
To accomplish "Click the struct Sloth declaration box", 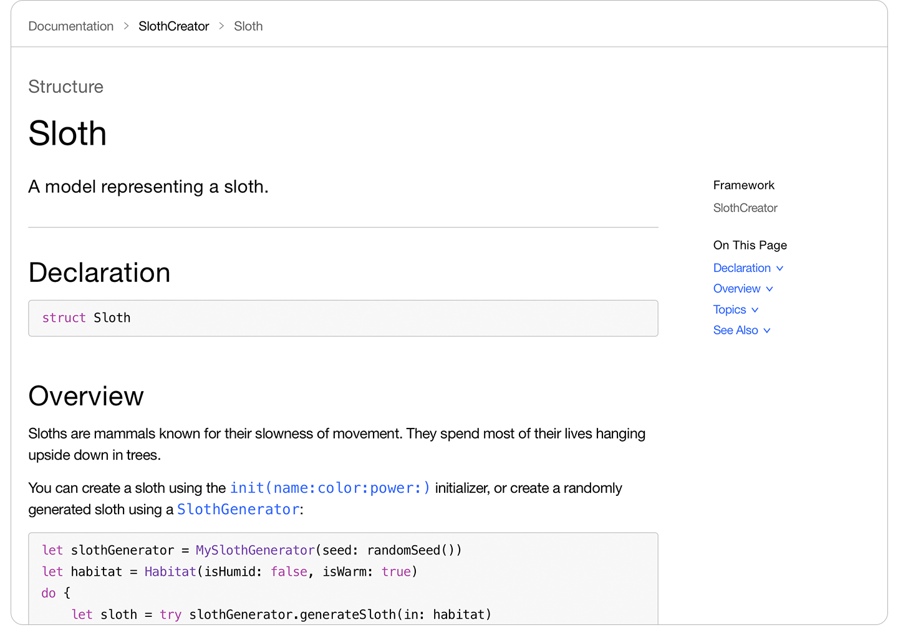I will click(343, 318).
